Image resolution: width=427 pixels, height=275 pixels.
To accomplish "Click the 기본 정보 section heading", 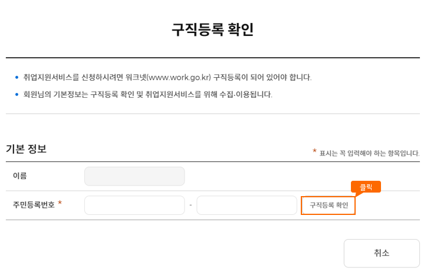I will 26,149.
